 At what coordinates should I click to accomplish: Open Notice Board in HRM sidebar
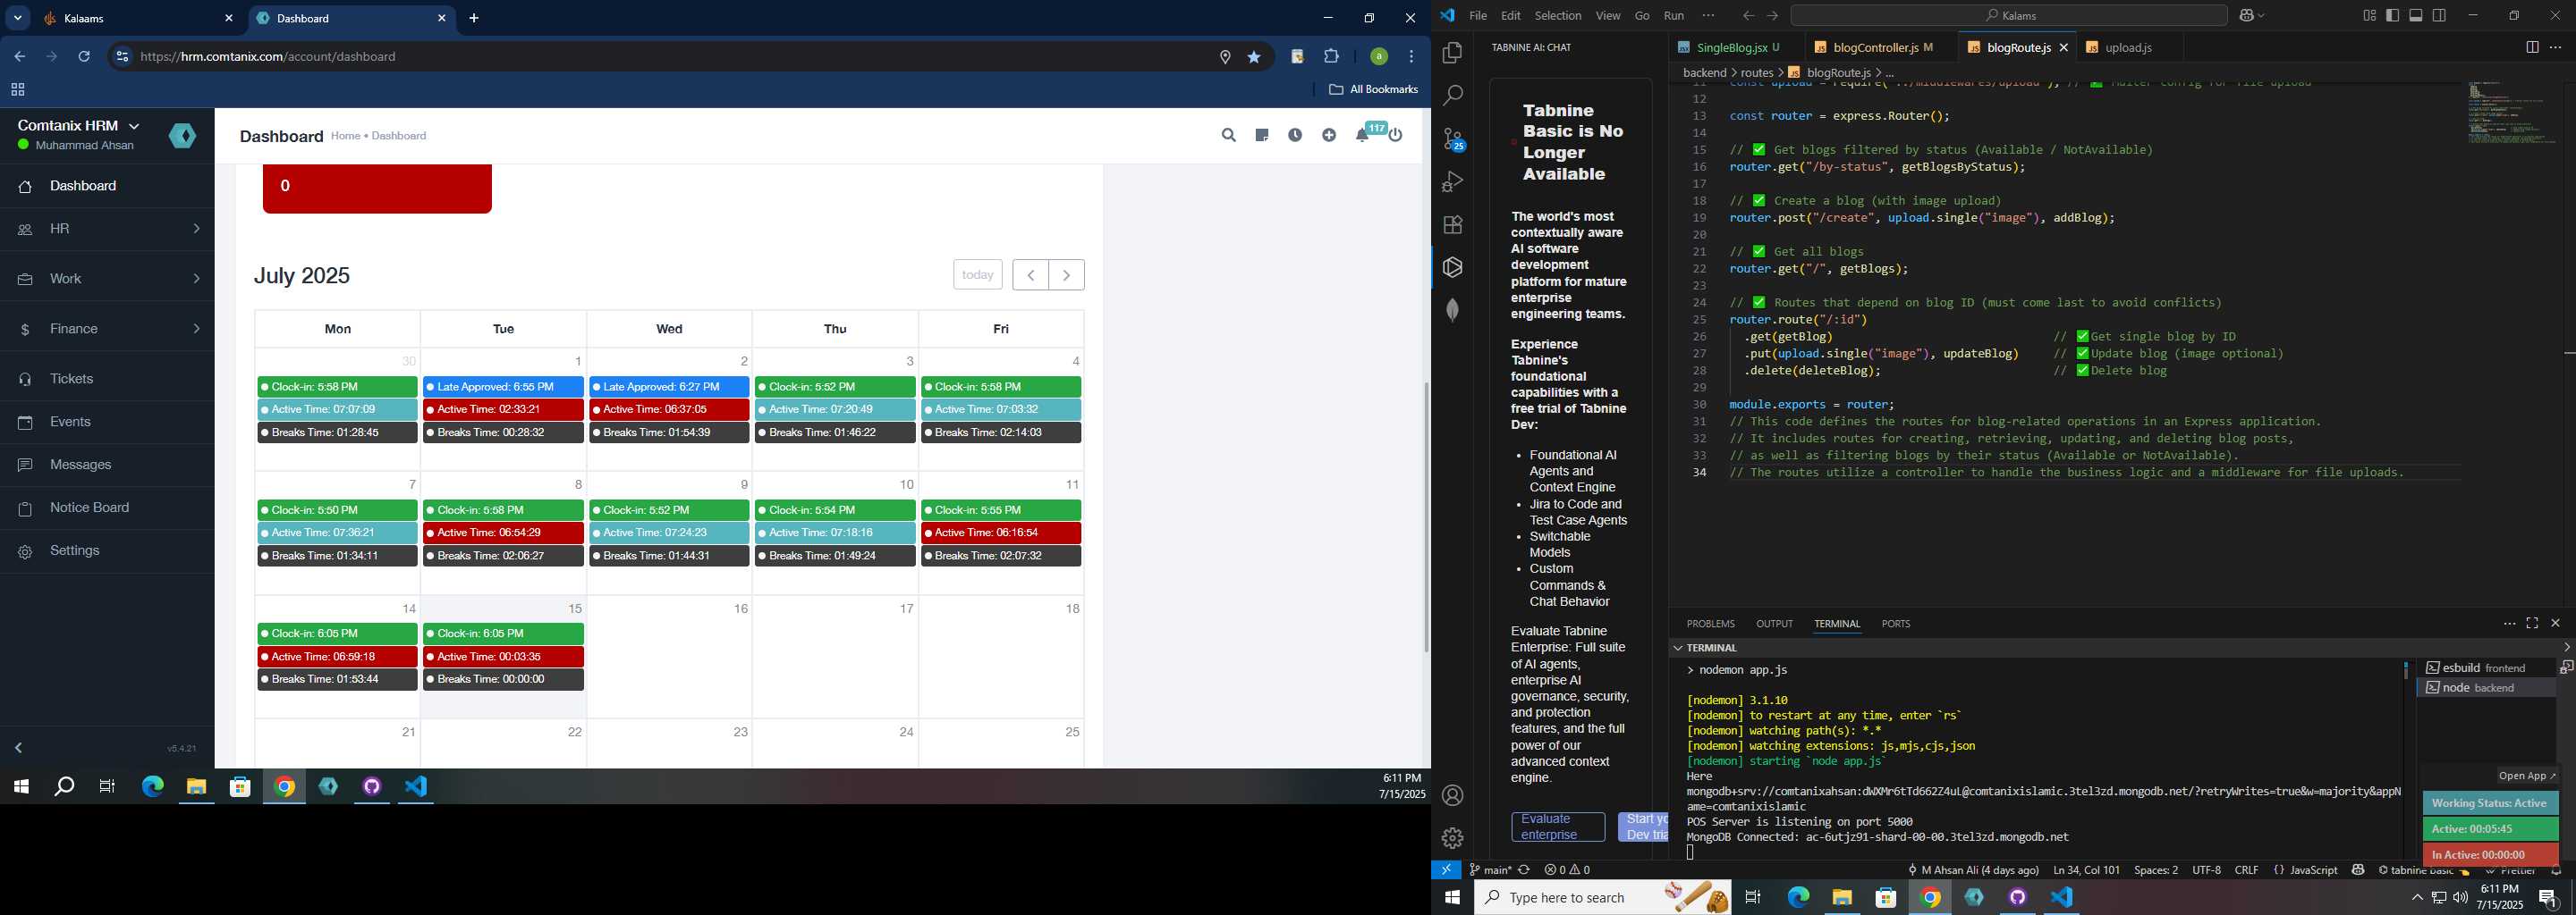coord(107,508)
